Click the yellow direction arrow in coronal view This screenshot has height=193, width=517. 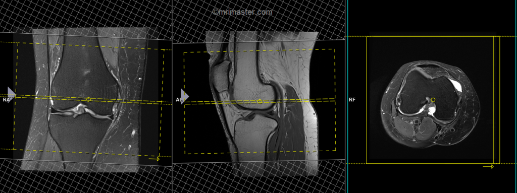click(x=154, y=159)
